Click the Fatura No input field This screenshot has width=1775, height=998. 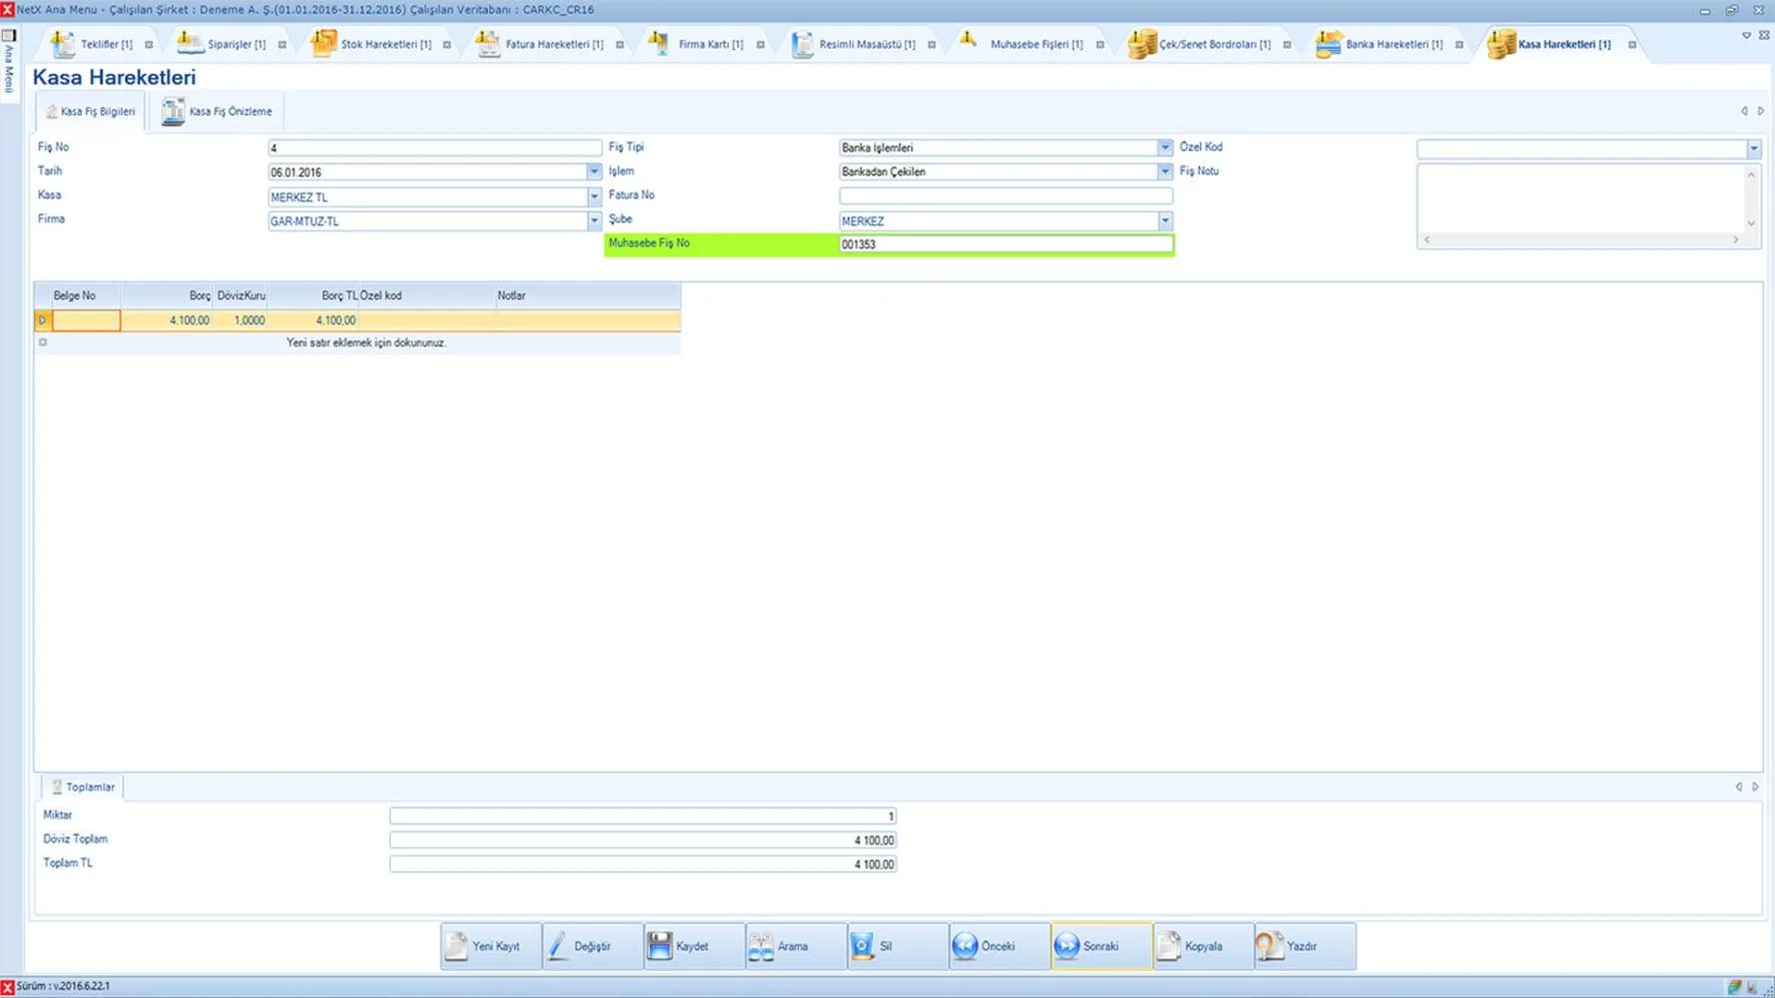[1005, 196]
